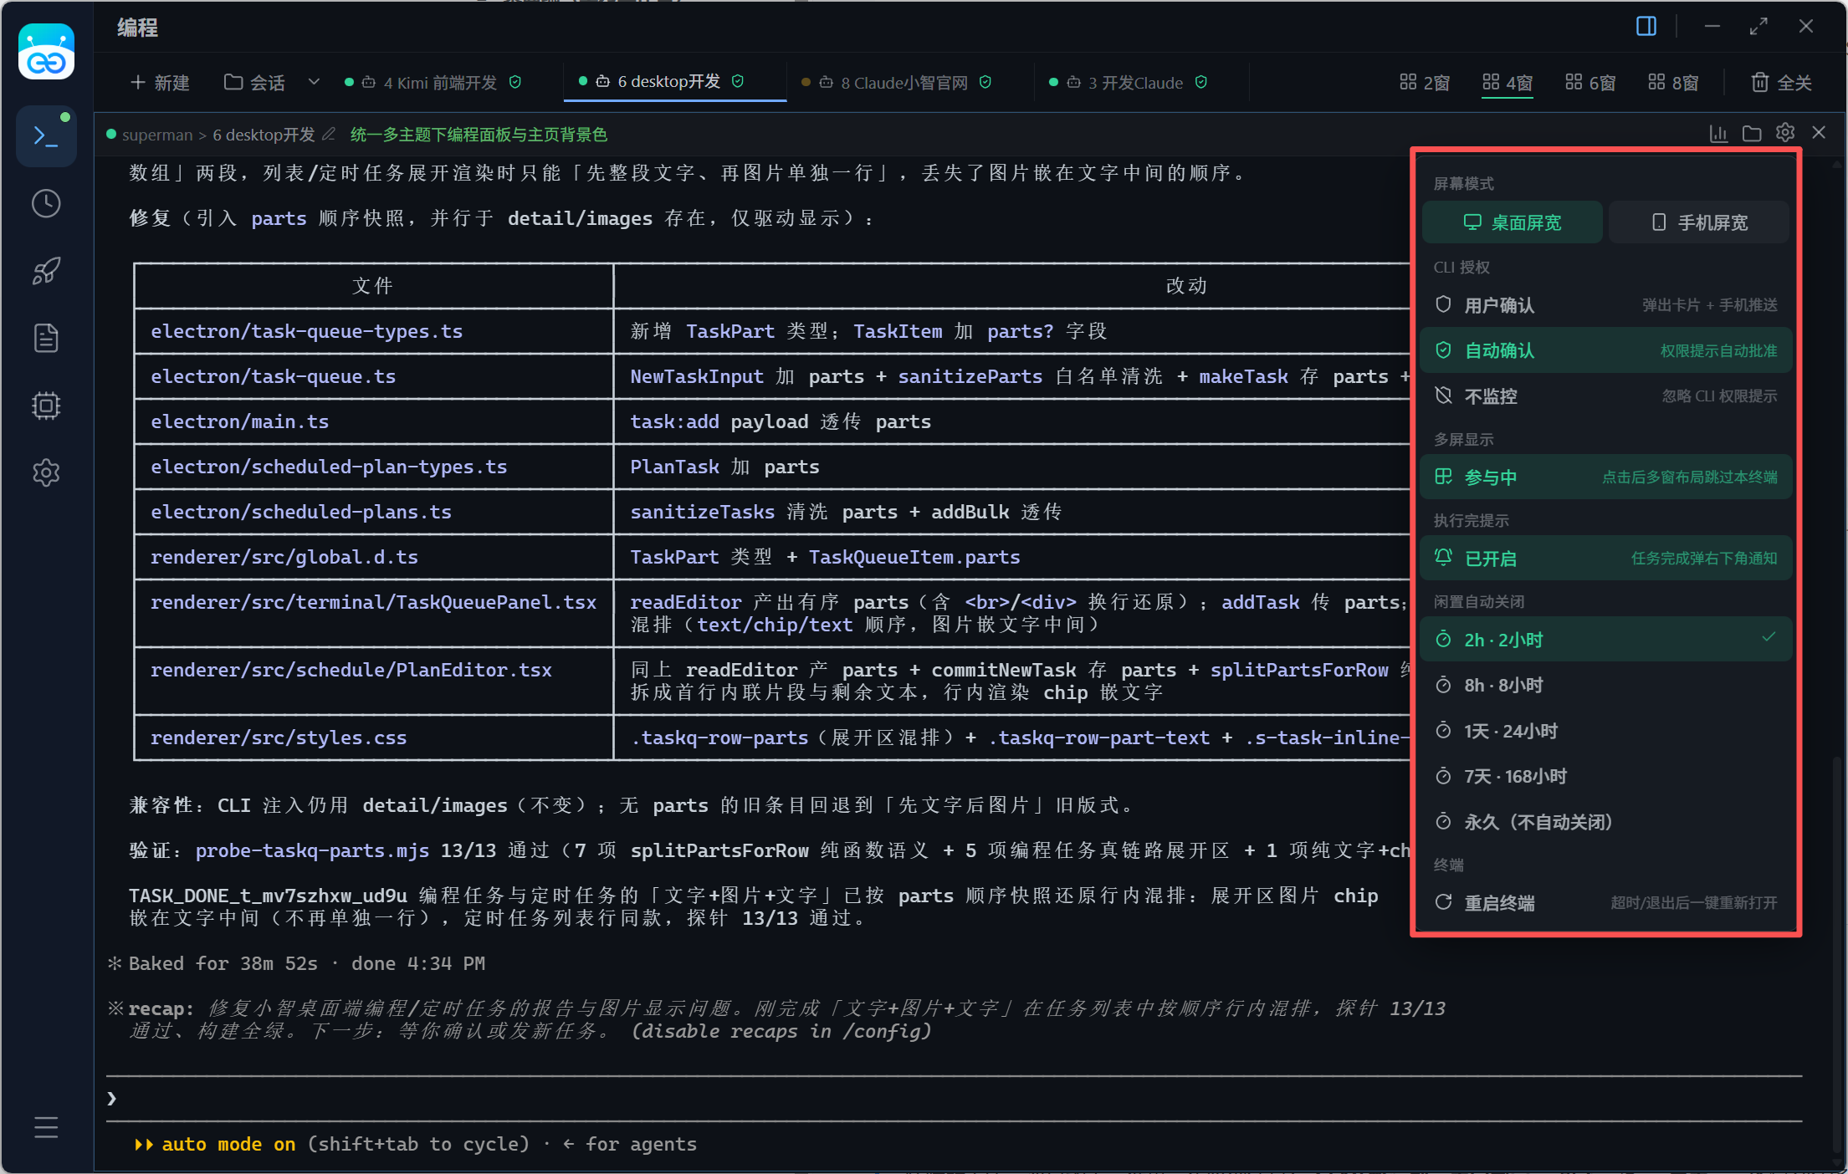Open the document sidebar icon
The height and width of the screenshot is (1174, 1848).
(46, 338)
